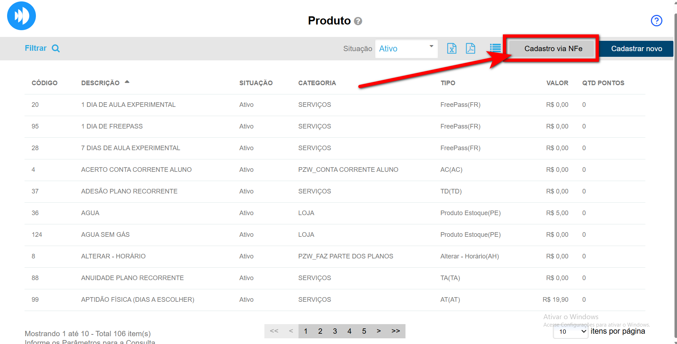This screenshot has height=344, width=677.
Task: Jump to the last page with >>
Action: tap(396, 331)
